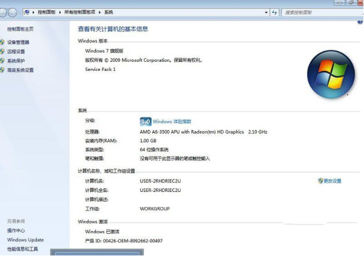Click the Forward navigation arrow button
Image resolution: width=364 pixels, height=256 pixels.
click(12, 12)
